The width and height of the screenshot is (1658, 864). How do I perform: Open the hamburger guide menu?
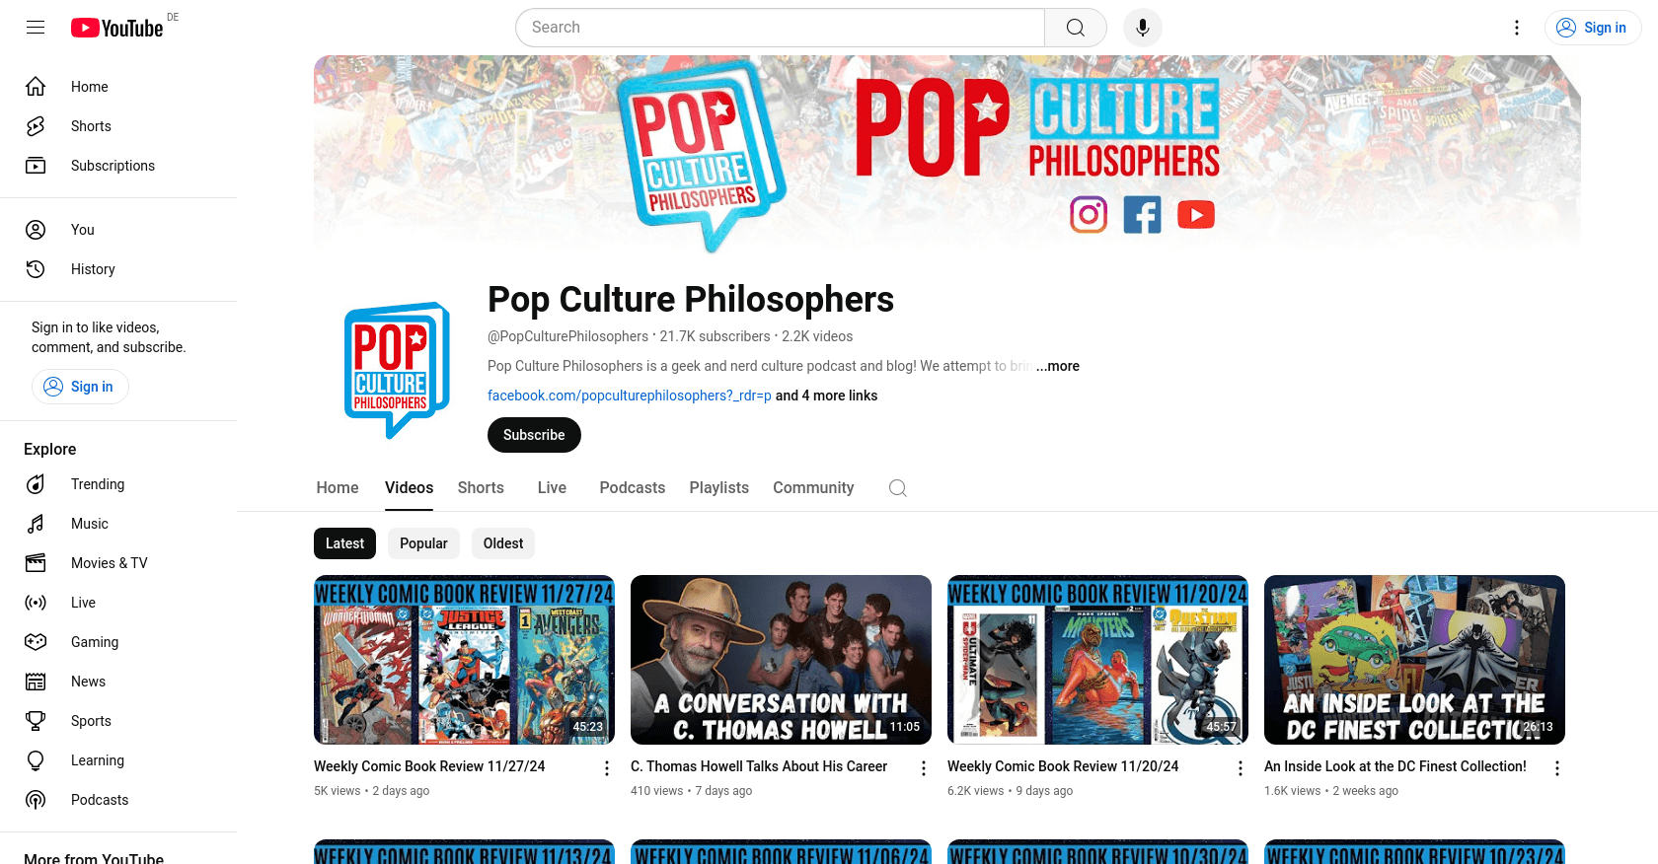point(36,28)
